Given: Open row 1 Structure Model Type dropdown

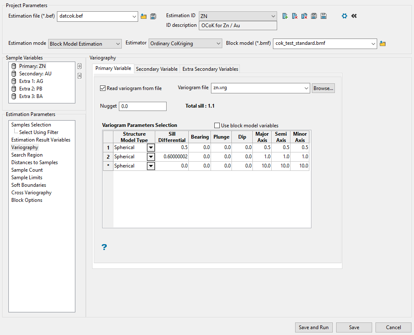Looking at the screenshot, I should (x=151, y=147).
